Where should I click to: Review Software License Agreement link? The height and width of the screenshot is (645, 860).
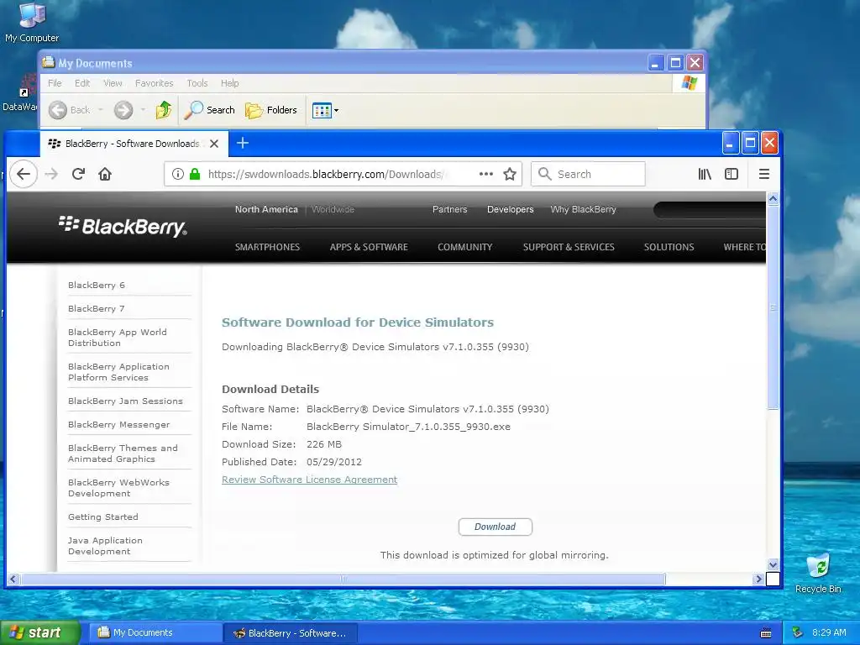pos(309,480)
